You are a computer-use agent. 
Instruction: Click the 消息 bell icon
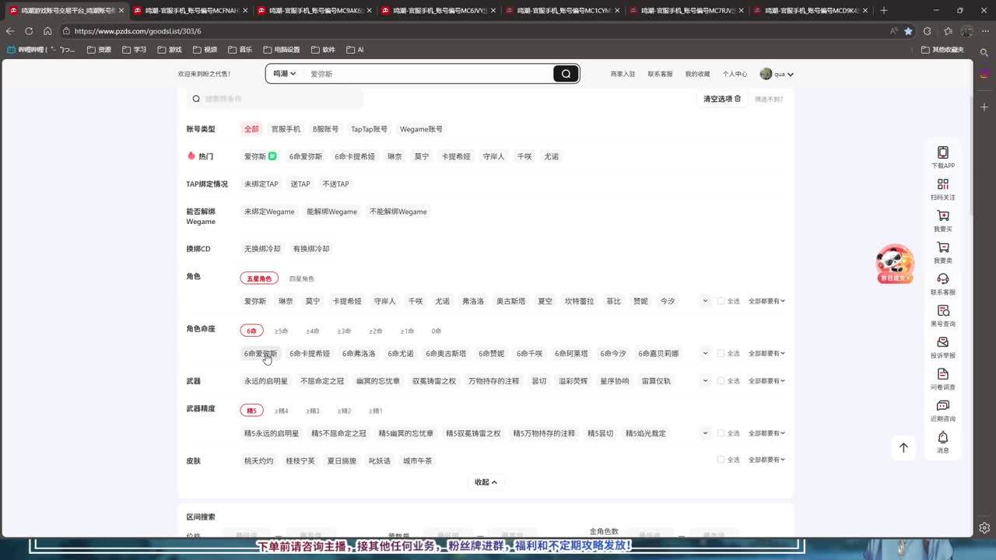(942, 438)
